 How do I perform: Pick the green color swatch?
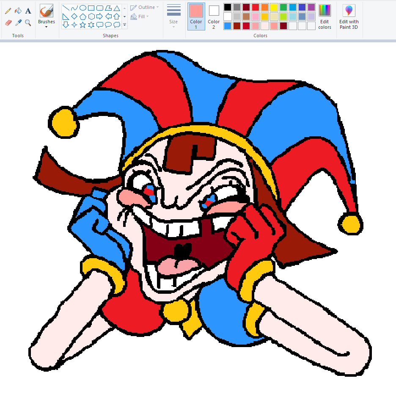283,7
